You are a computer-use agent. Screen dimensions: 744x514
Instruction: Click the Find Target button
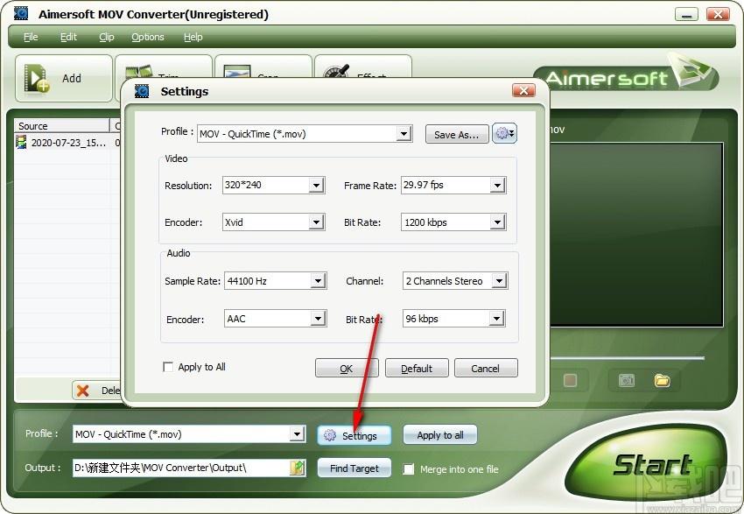point(354,468)
